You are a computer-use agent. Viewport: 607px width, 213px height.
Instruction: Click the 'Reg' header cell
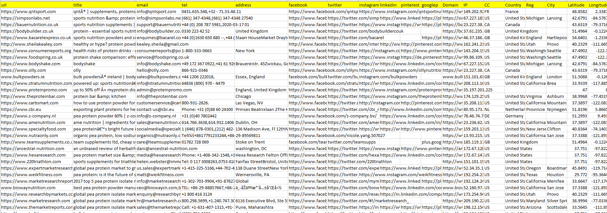(536, 5)
